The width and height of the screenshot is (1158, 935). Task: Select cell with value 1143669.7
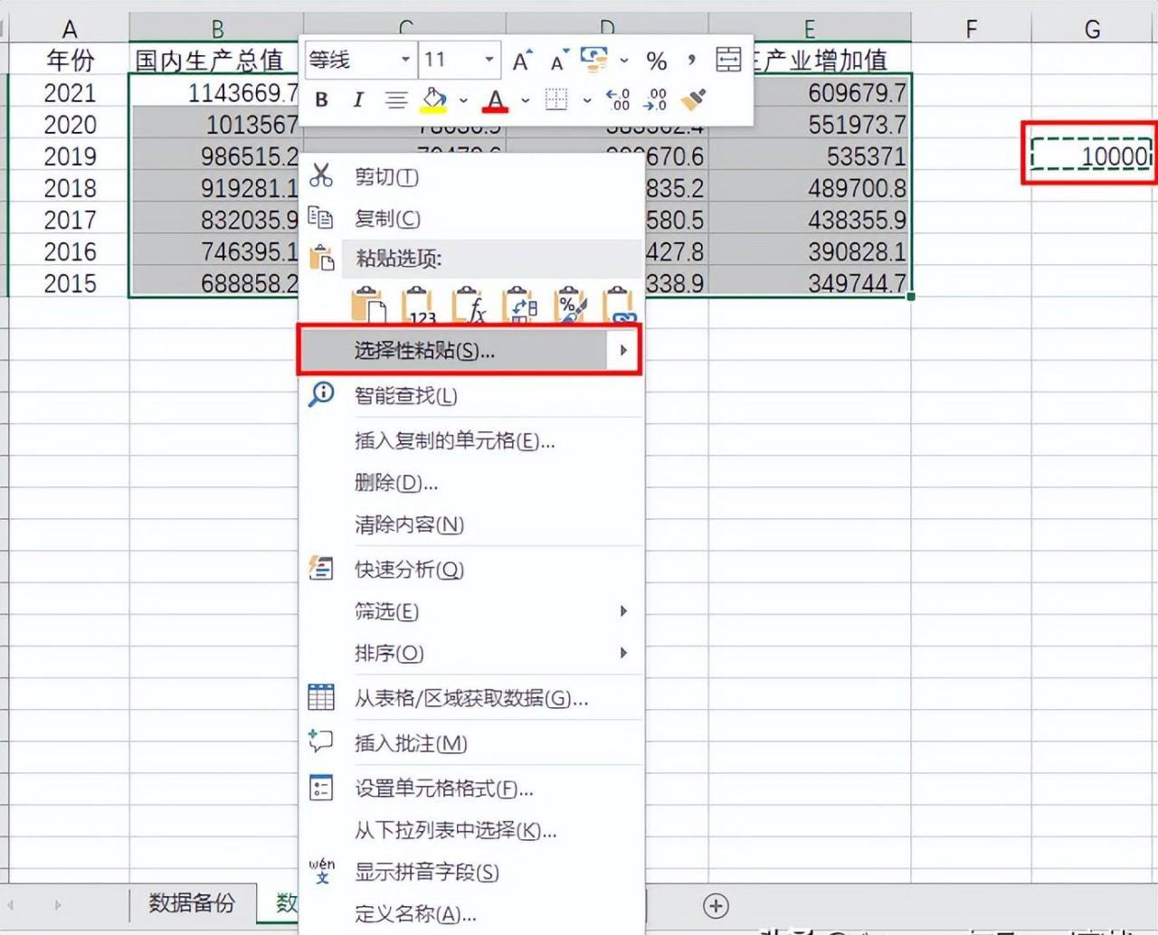215,91
